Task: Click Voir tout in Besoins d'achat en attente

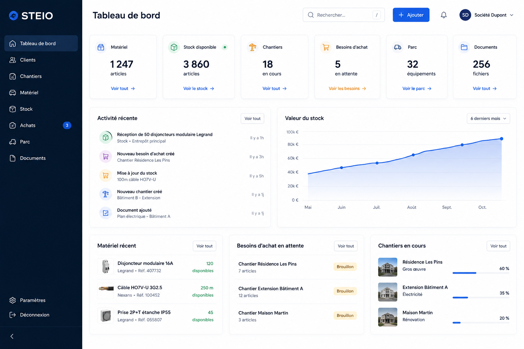Action: point(346,246)
